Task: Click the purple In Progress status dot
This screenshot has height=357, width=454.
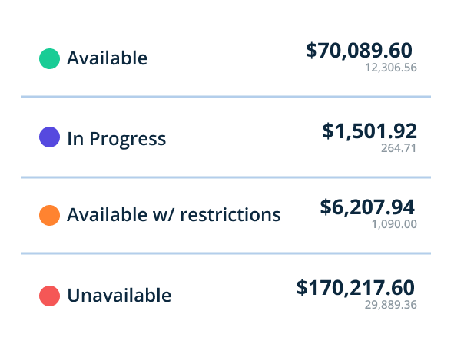Action: (49, 137)
